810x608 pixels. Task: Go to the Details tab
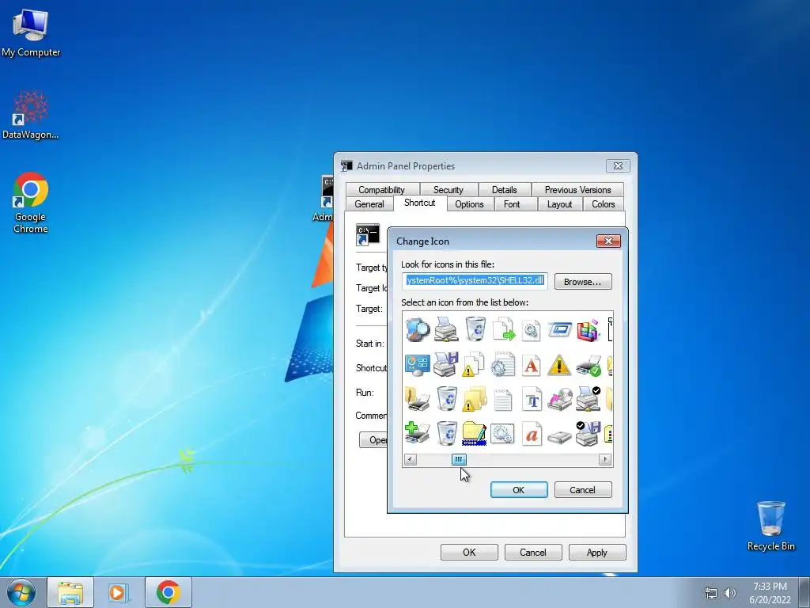pos(504,190)
